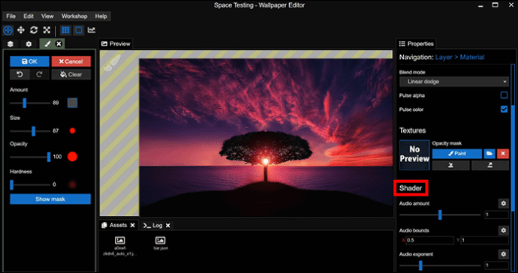Switch to the gear settings tab
This screenshot has width=518, height=273.
(x=29, y=44)
